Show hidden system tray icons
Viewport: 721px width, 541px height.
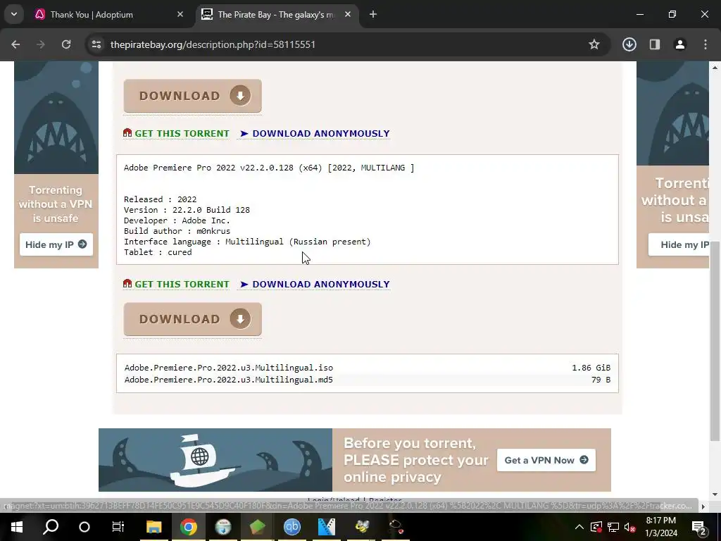click(579, 527)
